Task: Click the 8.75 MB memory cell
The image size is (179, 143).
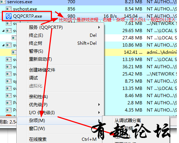Action: click(x=134, y=81)
